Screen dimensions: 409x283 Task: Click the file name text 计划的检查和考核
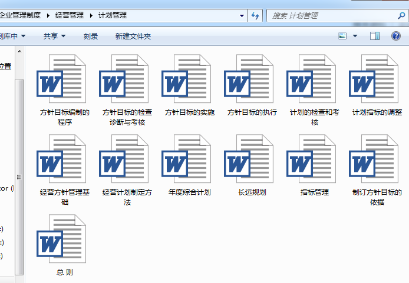tap(315, 117)
